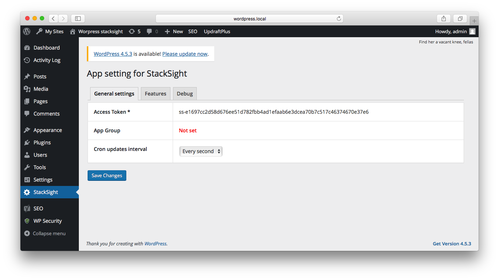Click the StackSight gear icon
The width and height of the screenshot is (499, 280).
coord(27,192)
